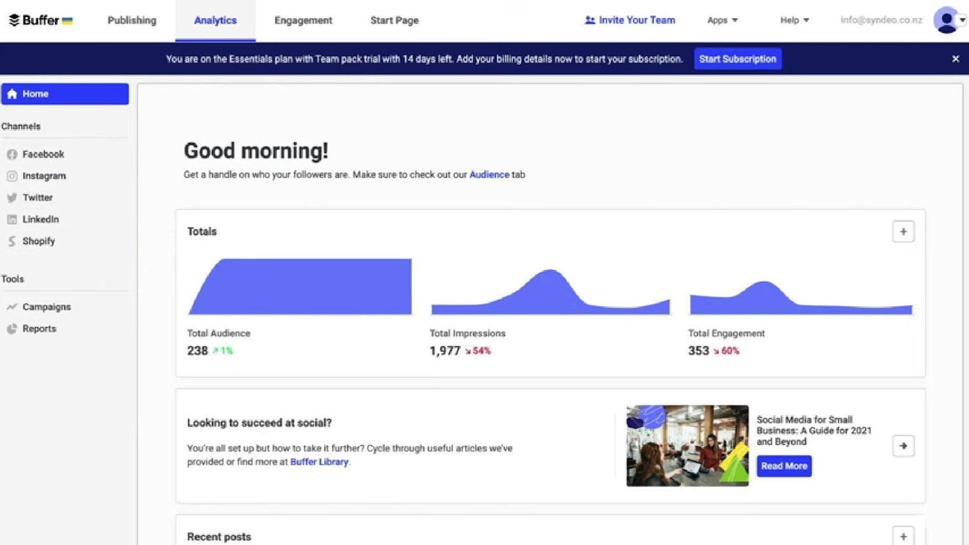Click the Campaigns chart icon
The image size is (969, 545).
12,307
